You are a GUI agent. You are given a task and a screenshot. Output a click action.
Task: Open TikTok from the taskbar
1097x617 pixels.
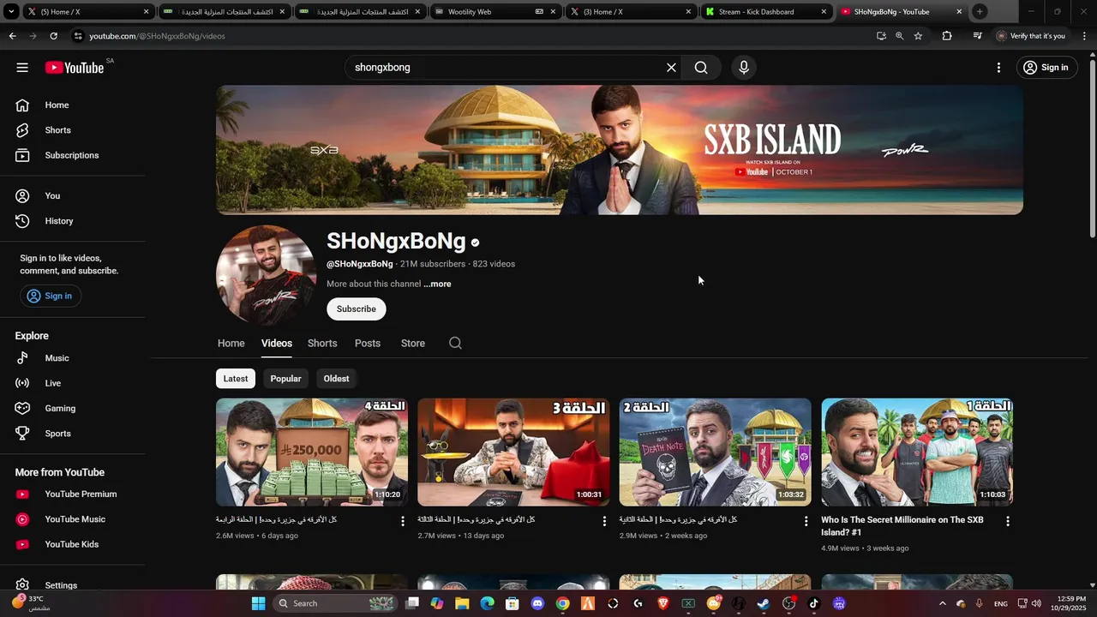814,603
